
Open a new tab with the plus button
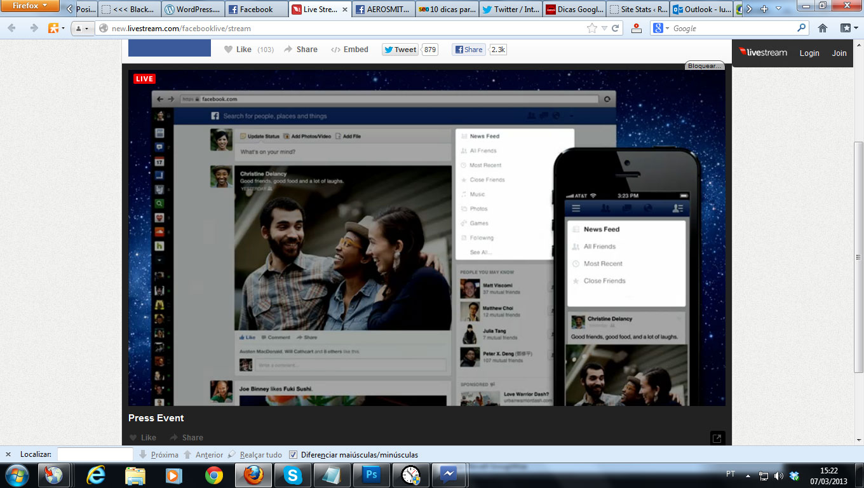point(764,9)
